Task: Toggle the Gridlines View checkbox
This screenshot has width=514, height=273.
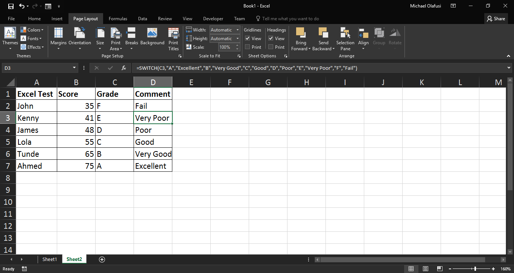Action: [x=248, y=38]
